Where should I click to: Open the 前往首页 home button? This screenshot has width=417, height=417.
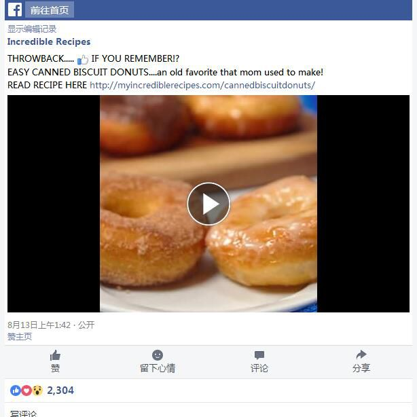tap(50, 10)
